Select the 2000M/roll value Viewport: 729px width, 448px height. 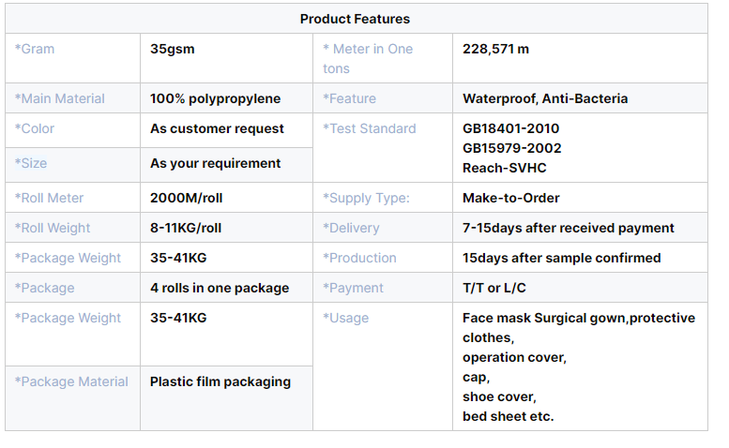[186, 198]
